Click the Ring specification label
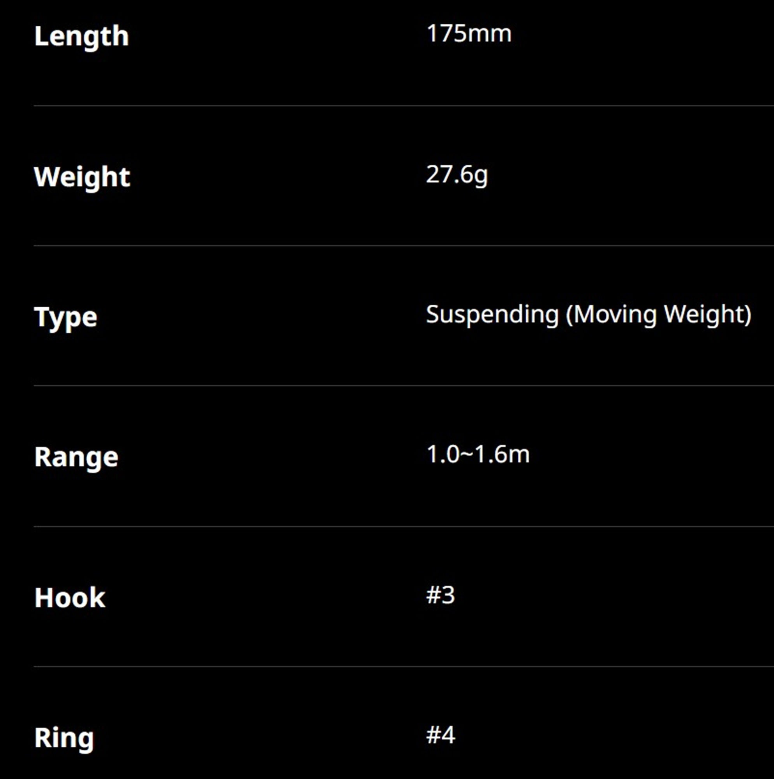Screen dimensions: 774x779 [64, 738]
